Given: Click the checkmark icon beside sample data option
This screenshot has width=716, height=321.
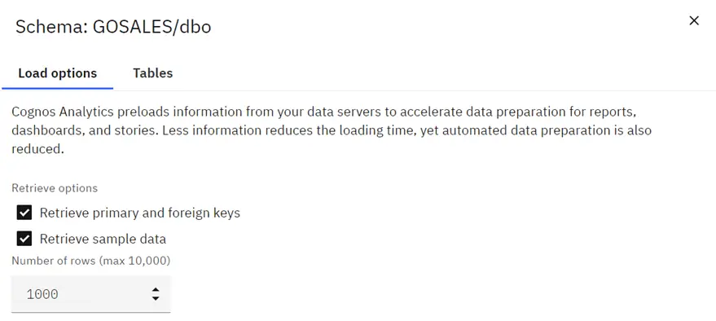Looking at the screenshot, I should pyautogui.click(x=24, y=239).
